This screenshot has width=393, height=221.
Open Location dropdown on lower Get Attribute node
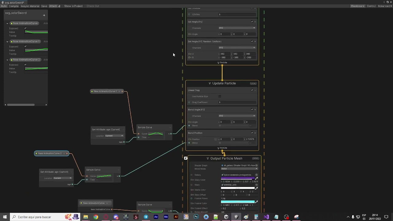(x=63, y=178)
